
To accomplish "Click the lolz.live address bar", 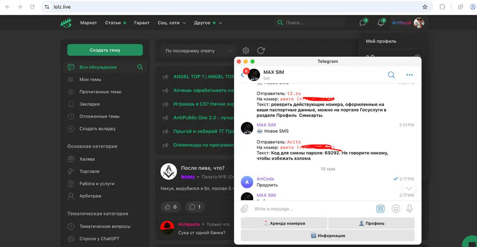I will 237,7.
